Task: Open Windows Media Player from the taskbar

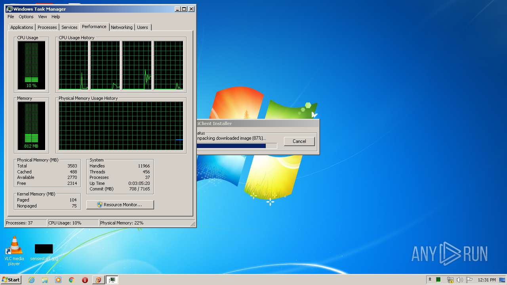Action: coord(58,280)
